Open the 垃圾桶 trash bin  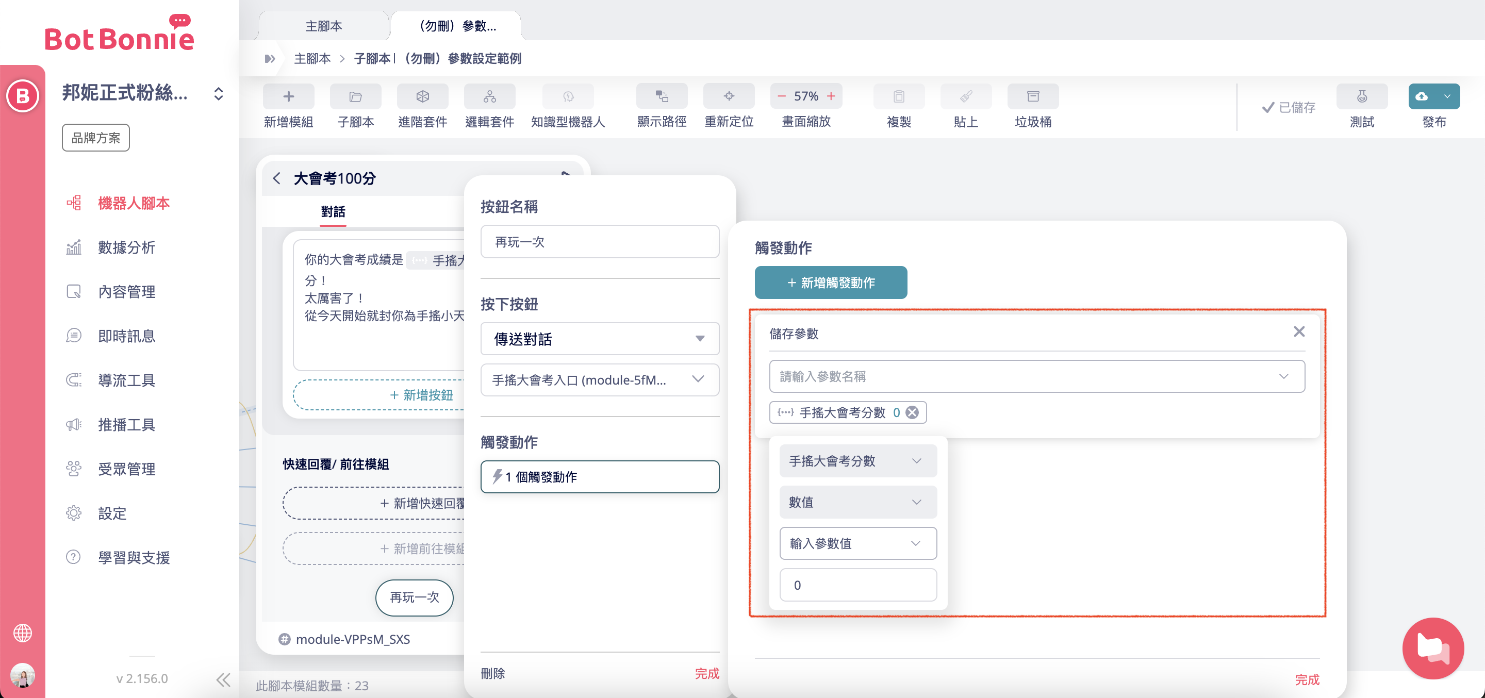1032,96
